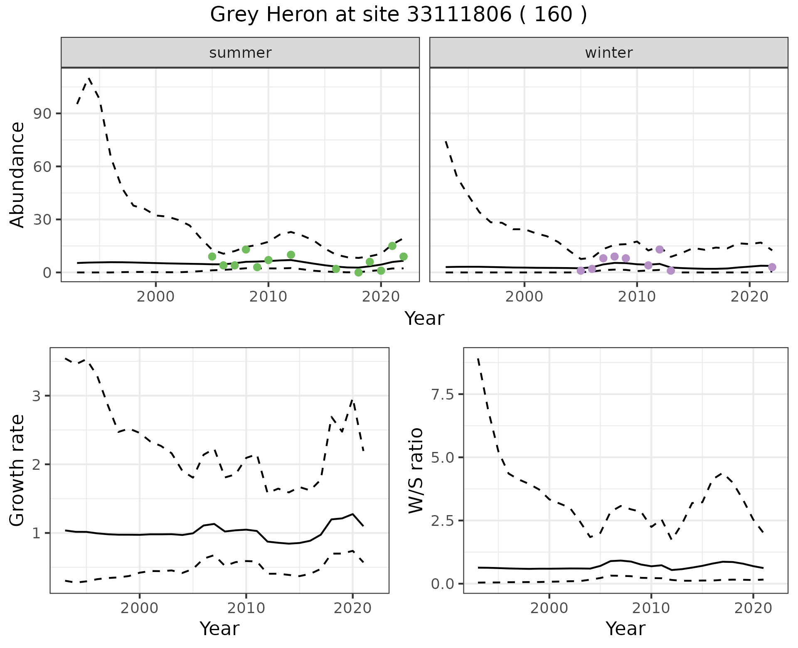Click the 7.5 tick on W/S ratio axis

coord(442,394)
